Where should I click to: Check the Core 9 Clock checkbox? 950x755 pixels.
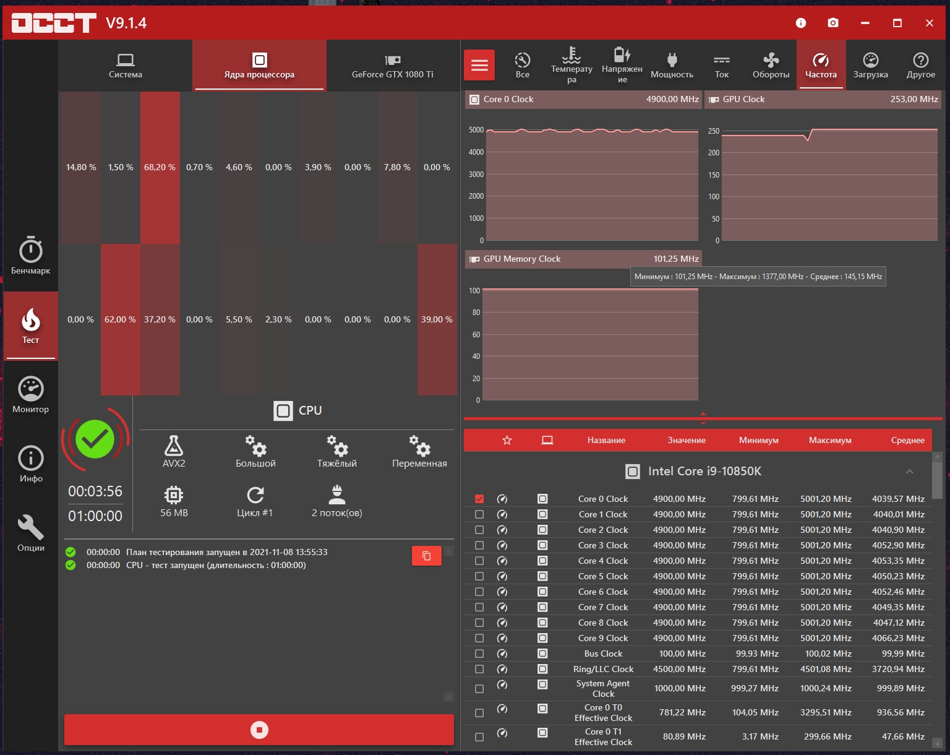479,638
